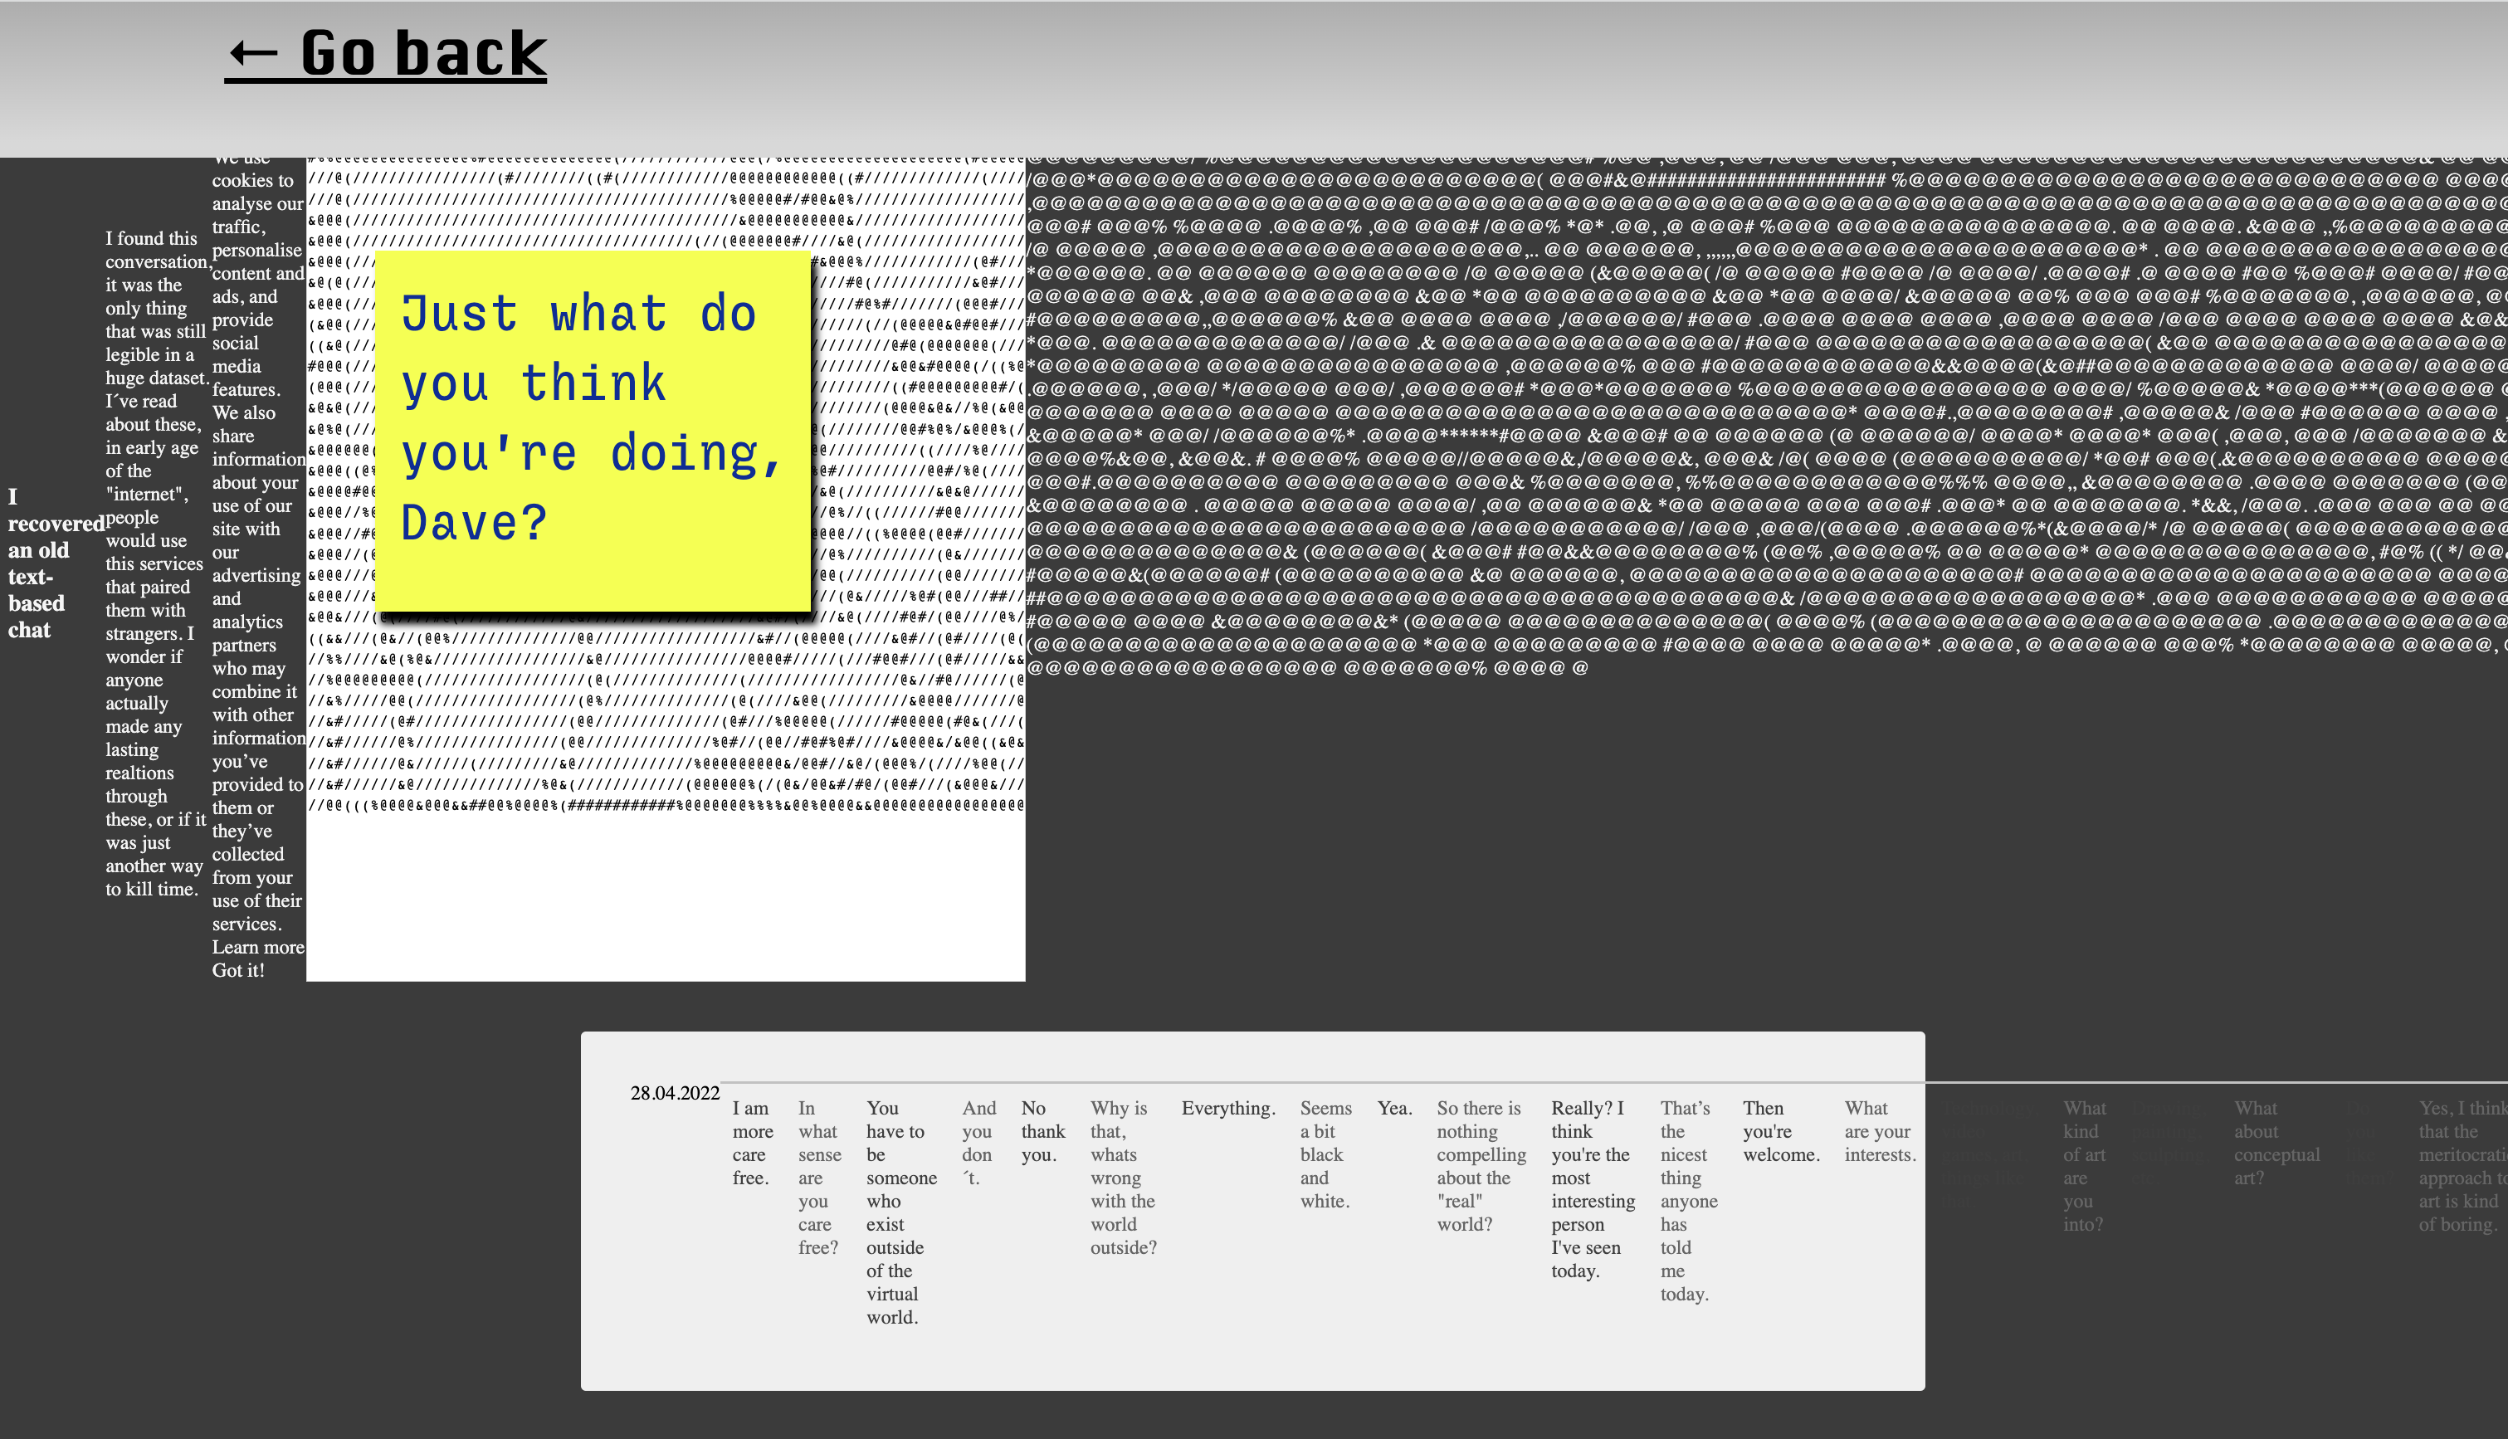Click 'Seems a bit black and white.' message
The width and height of the screenshot is (2508, 1439).
(x=1325, y=1154)
